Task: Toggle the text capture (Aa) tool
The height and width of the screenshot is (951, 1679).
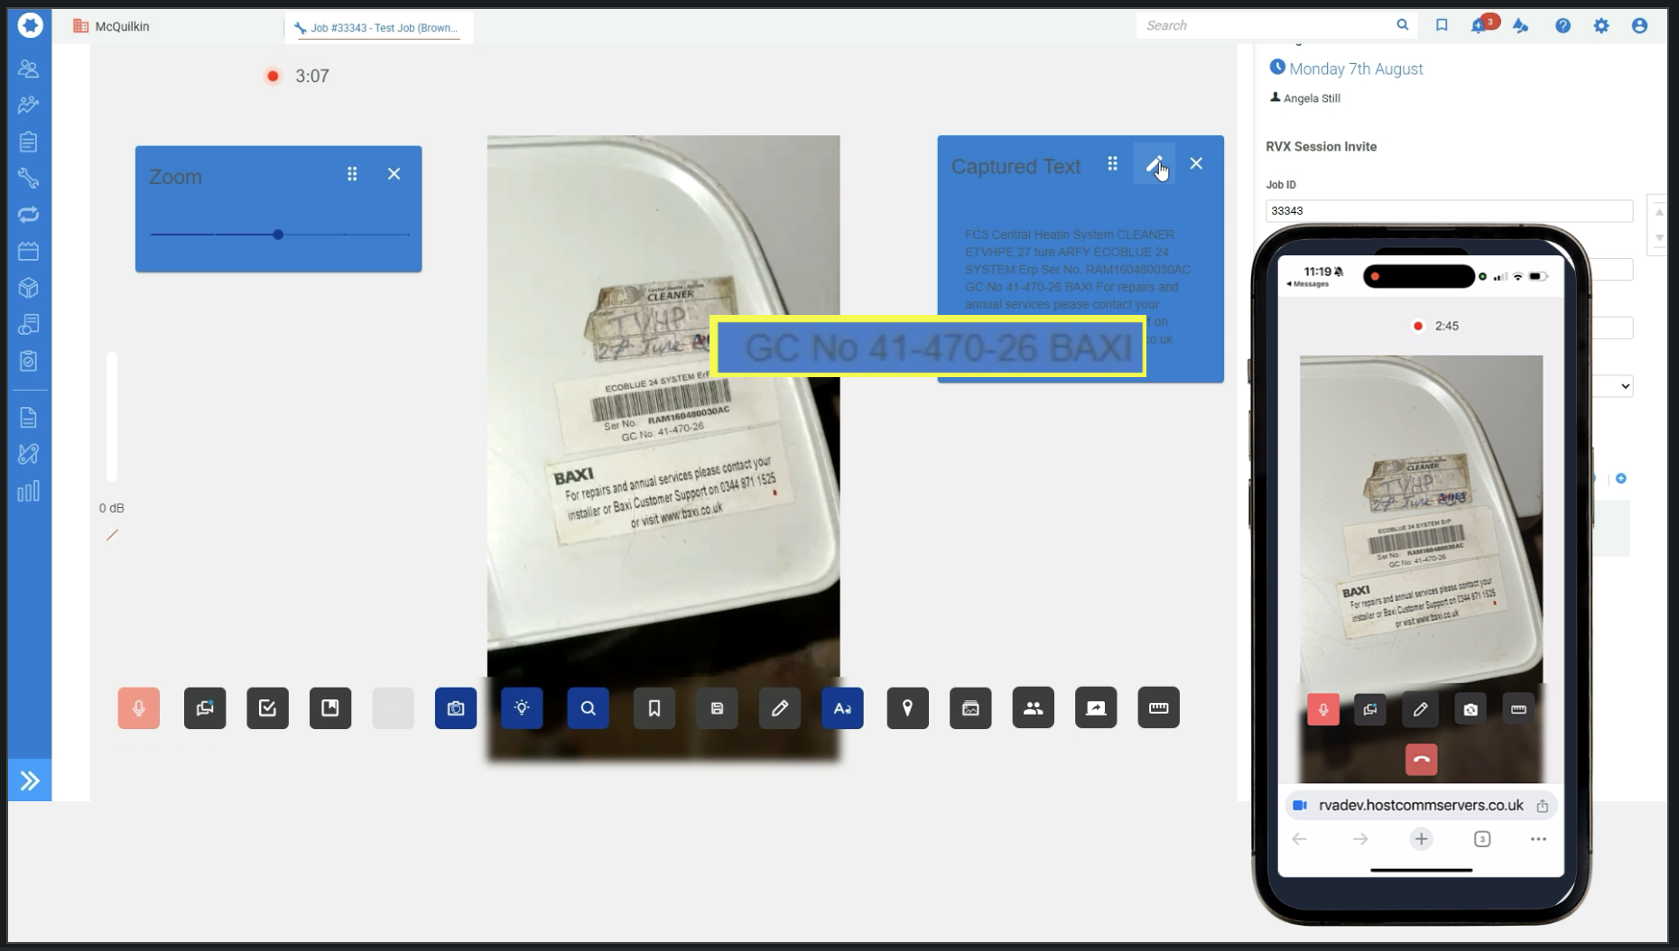Action: (x=842, y=708)
